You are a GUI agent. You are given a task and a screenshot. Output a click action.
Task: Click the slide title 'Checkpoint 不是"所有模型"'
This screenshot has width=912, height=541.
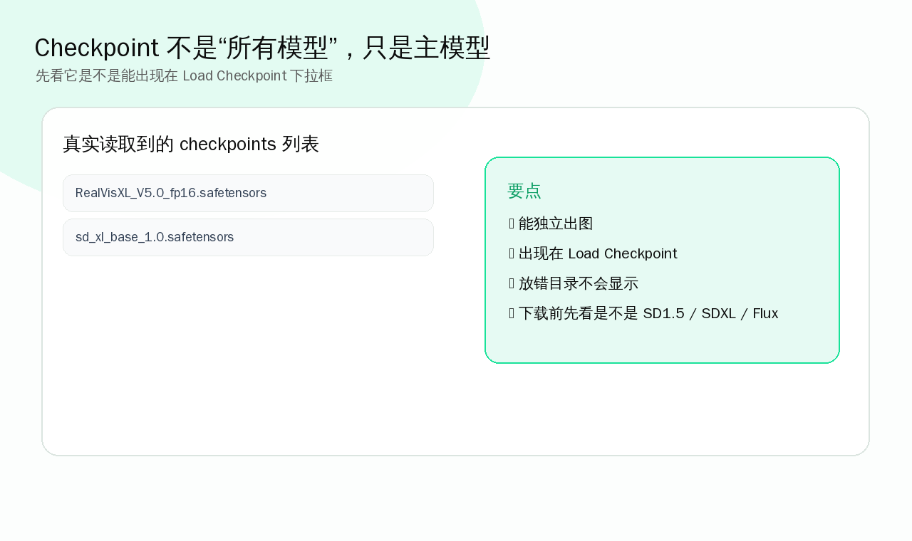pos(262,48)
